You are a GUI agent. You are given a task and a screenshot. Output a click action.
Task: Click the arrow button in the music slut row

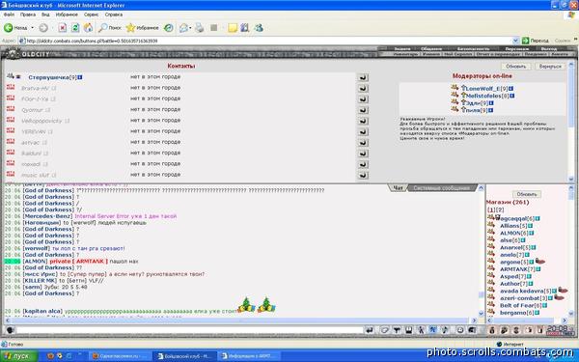point(363,175)
